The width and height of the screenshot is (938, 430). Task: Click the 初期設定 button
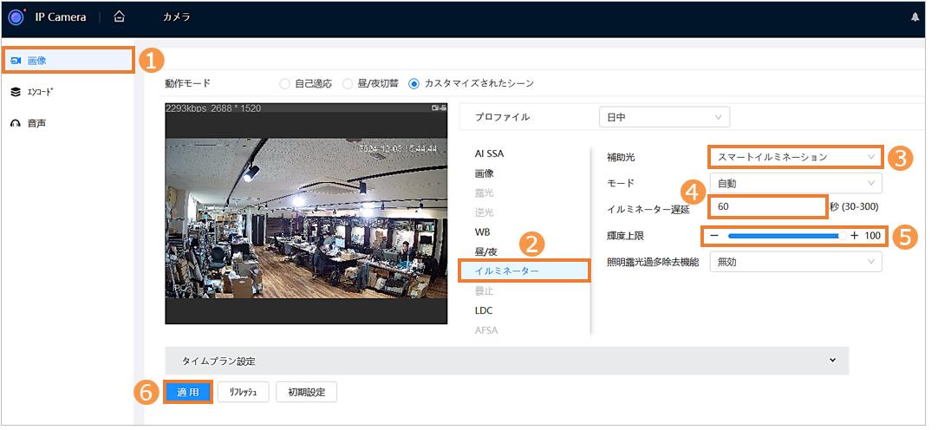tap(306, 392)
